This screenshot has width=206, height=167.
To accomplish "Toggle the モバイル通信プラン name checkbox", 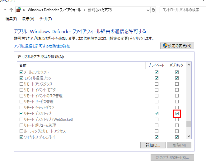I will point(21,78).
